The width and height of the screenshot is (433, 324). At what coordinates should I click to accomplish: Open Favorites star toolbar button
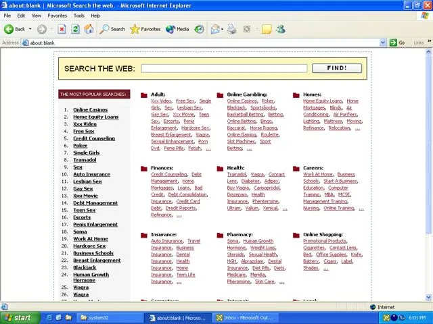pyautogui.click(x=145, y=29)
